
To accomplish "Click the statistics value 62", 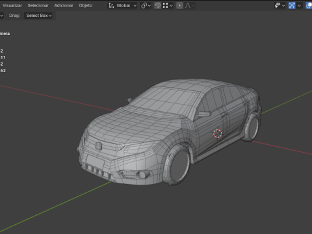I will 3,71.
